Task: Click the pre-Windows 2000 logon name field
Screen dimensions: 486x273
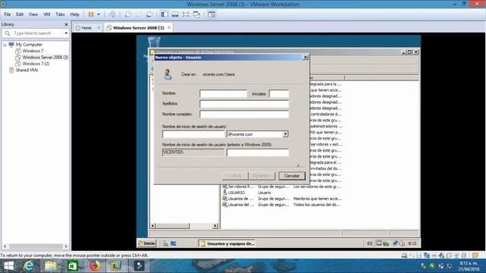Action: point(257,152)
